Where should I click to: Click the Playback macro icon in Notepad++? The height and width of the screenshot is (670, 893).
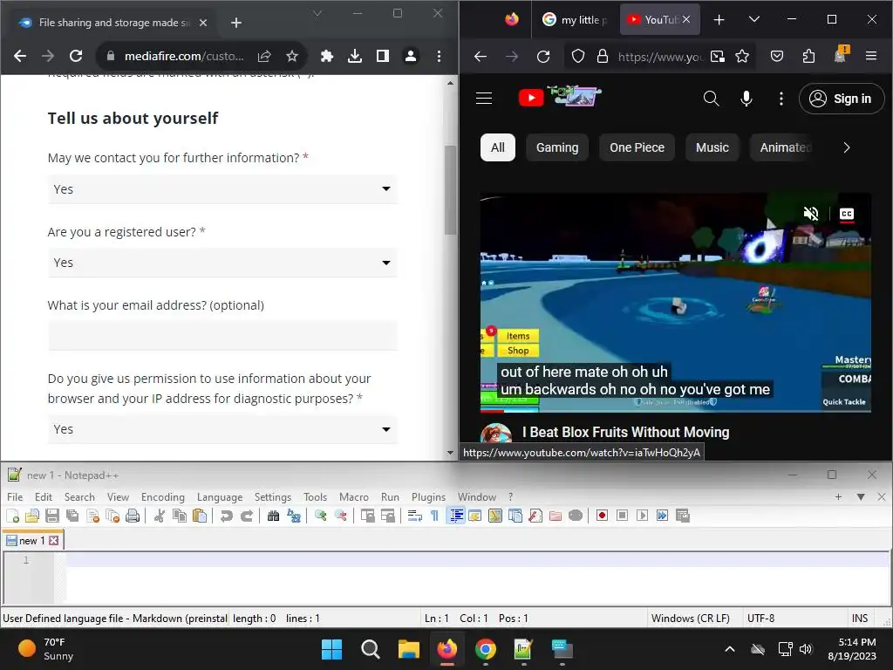[642, 516]
